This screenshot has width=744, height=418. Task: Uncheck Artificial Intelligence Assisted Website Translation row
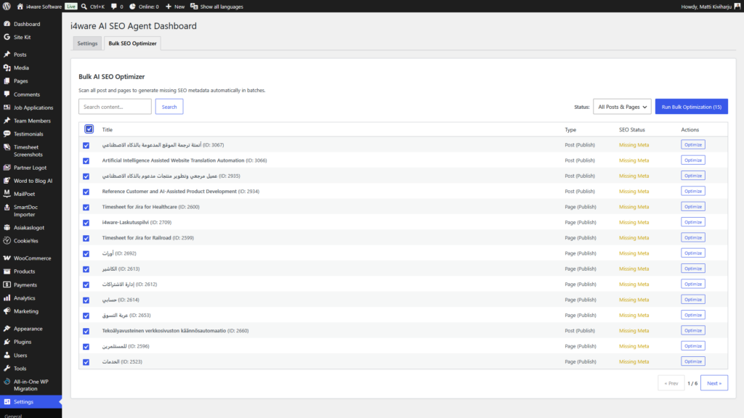click(86, 160)
